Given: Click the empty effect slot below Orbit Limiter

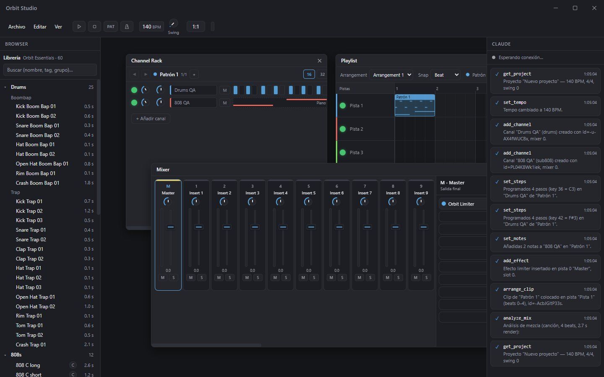Looking at the screenshot, I should 463,217.
